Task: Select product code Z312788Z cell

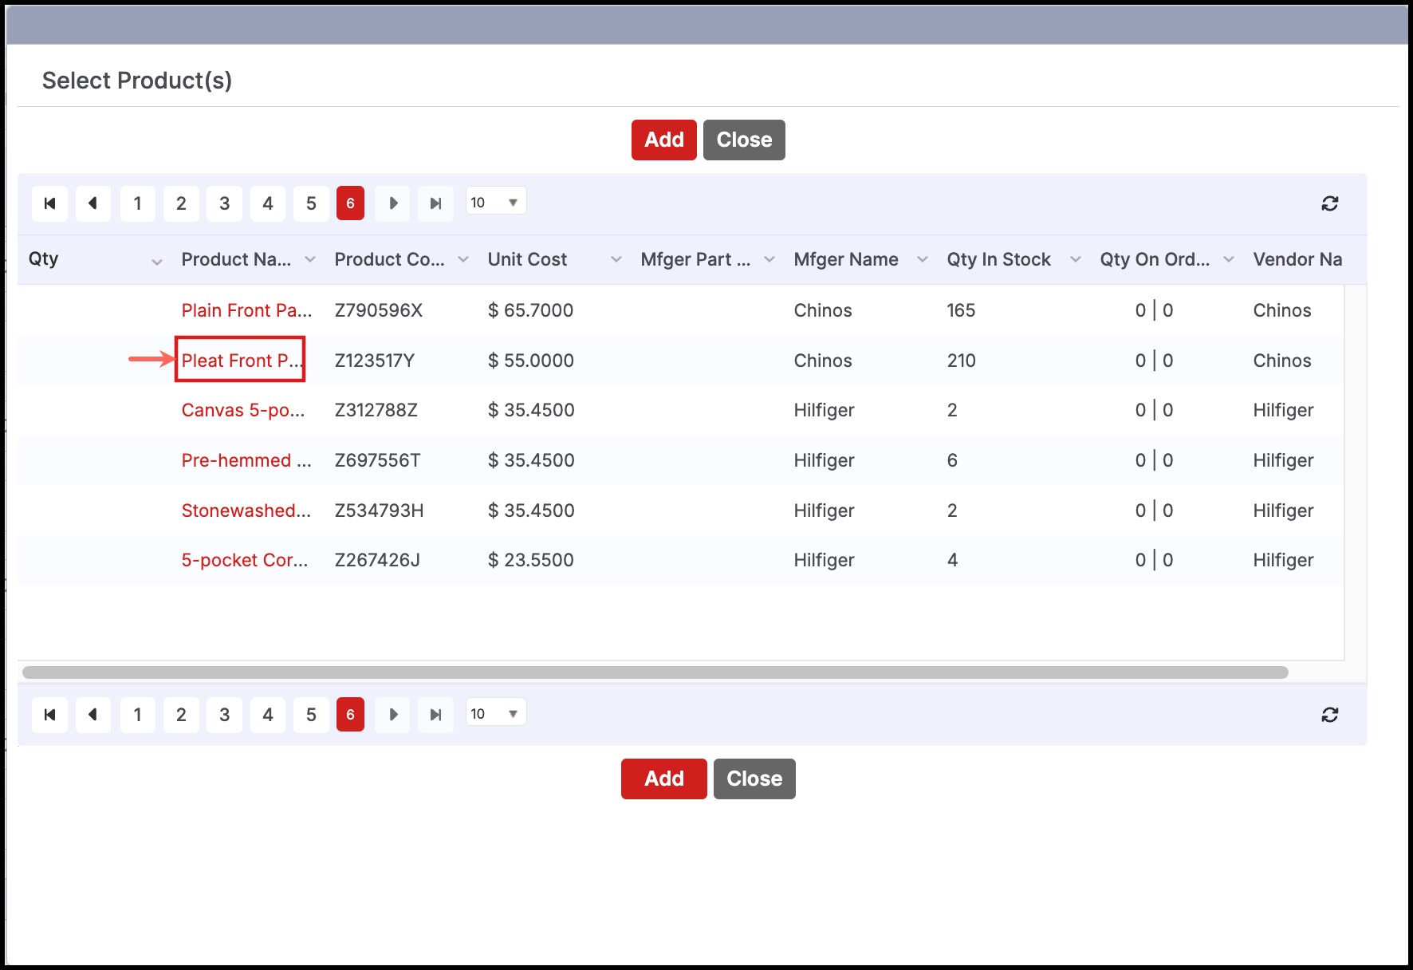Action: (x=376, y=410)
